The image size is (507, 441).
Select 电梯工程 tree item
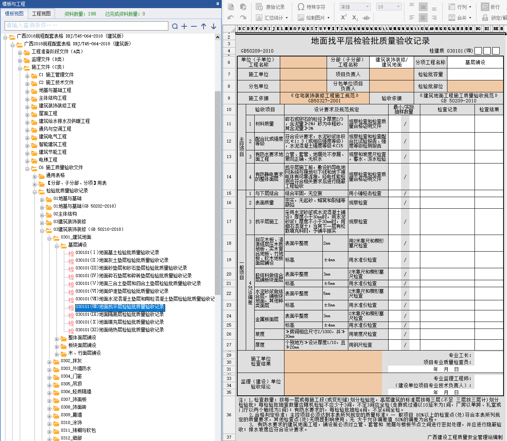48,160
